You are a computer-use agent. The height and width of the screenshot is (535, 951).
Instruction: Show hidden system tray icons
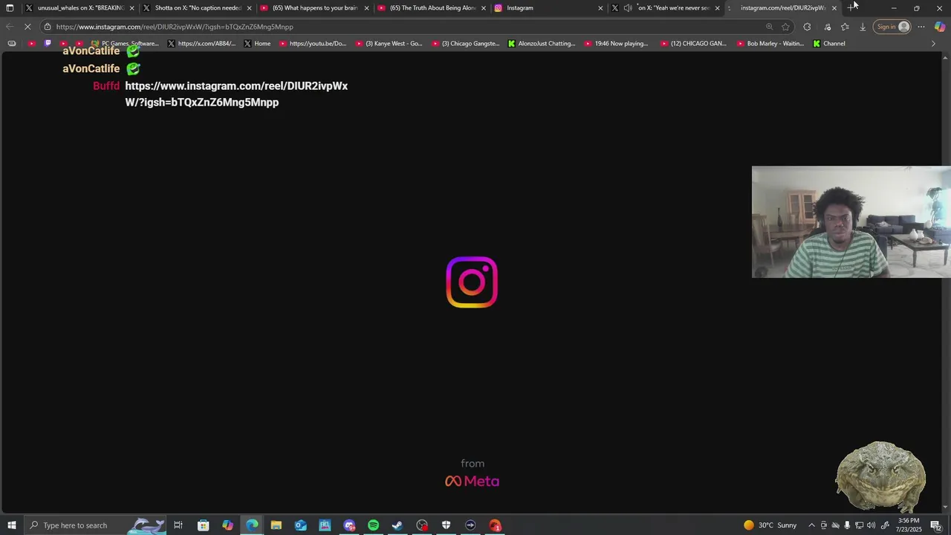[811, 525]
